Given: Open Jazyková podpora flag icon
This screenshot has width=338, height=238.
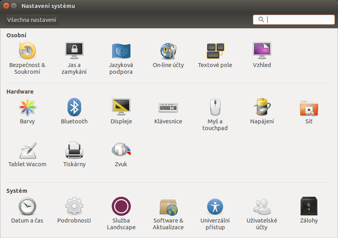Looking at the screenshot, I should pos(121,51).
